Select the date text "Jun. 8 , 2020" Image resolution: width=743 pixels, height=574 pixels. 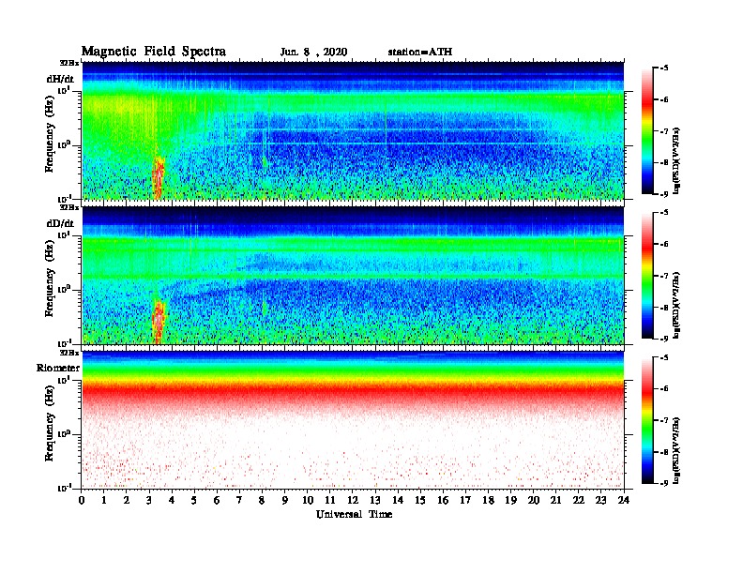coord(313,53)
